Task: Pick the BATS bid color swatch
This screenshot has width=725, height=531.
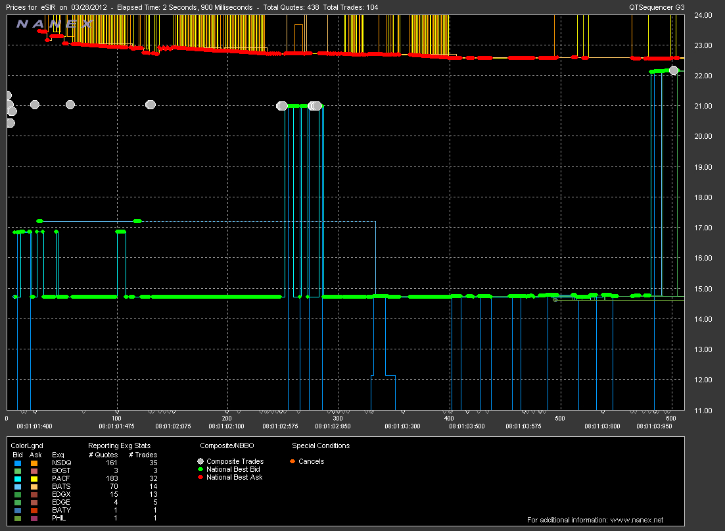Action: [18, 486]
